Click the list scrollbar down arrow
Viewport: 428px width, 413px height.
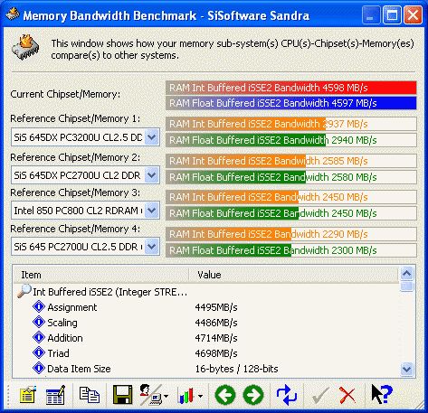coord(407,369)
